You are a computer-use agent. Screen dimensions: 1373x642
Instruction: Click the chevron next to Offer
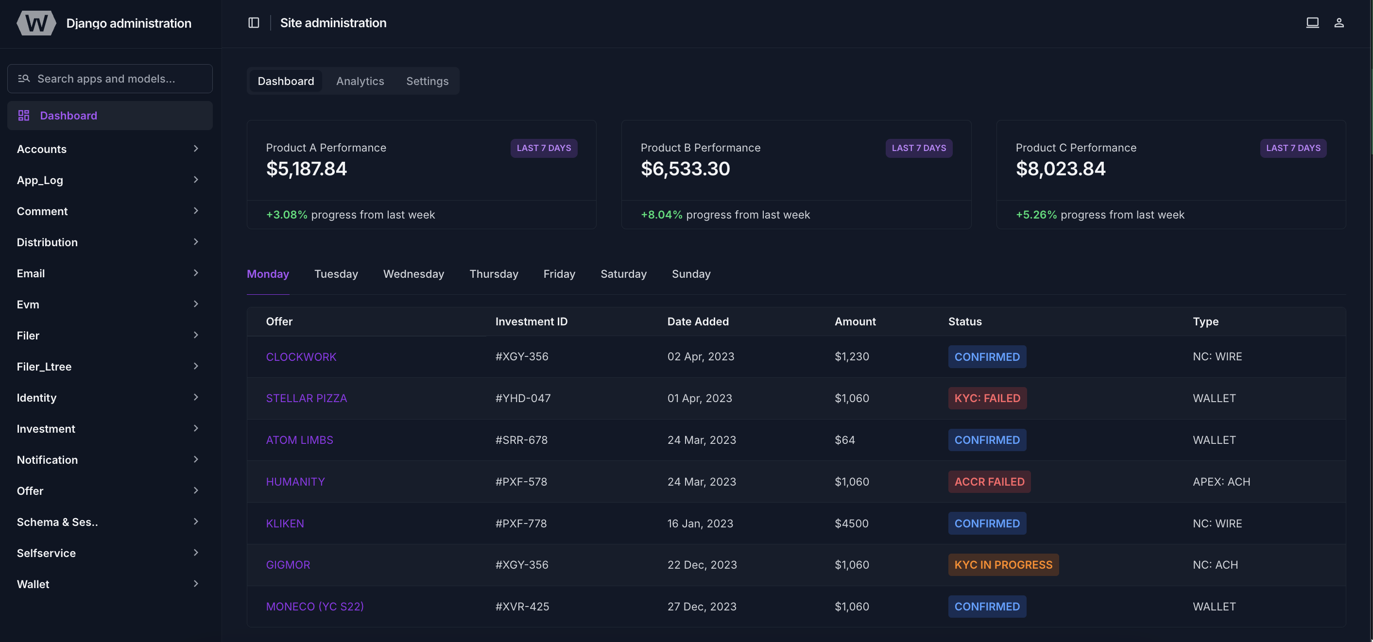196,490
